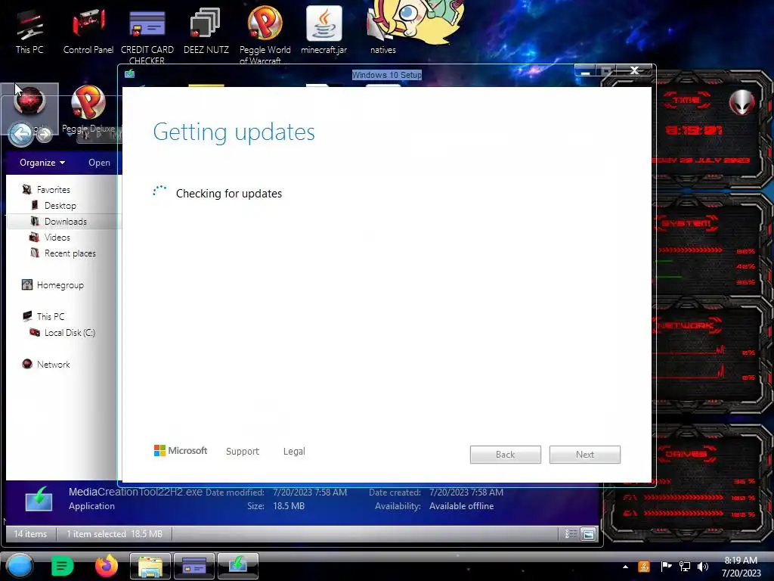
Task: Switch Explorer to large thumbnails view icon
Action: coord(588,534)
